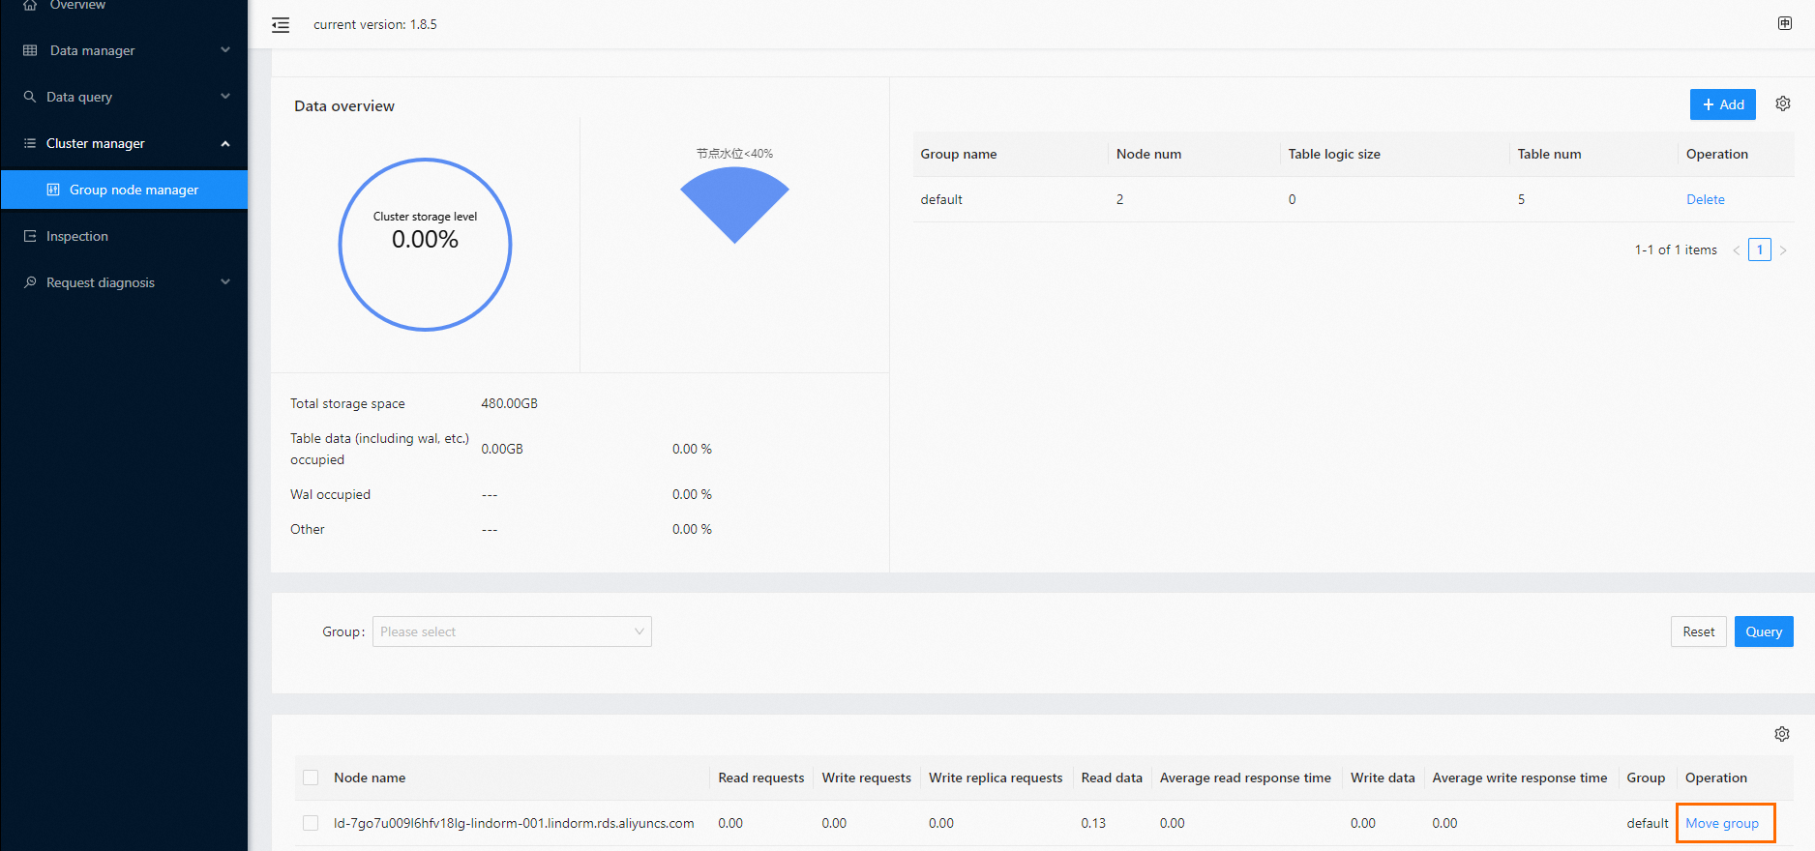Click the 'Total storage space' label

point(347,403)
